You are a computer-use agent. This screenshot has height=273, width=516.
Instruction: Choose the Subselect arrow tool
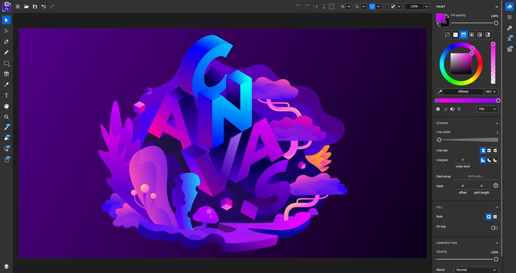pyautogui.click(x=6, y=31)
